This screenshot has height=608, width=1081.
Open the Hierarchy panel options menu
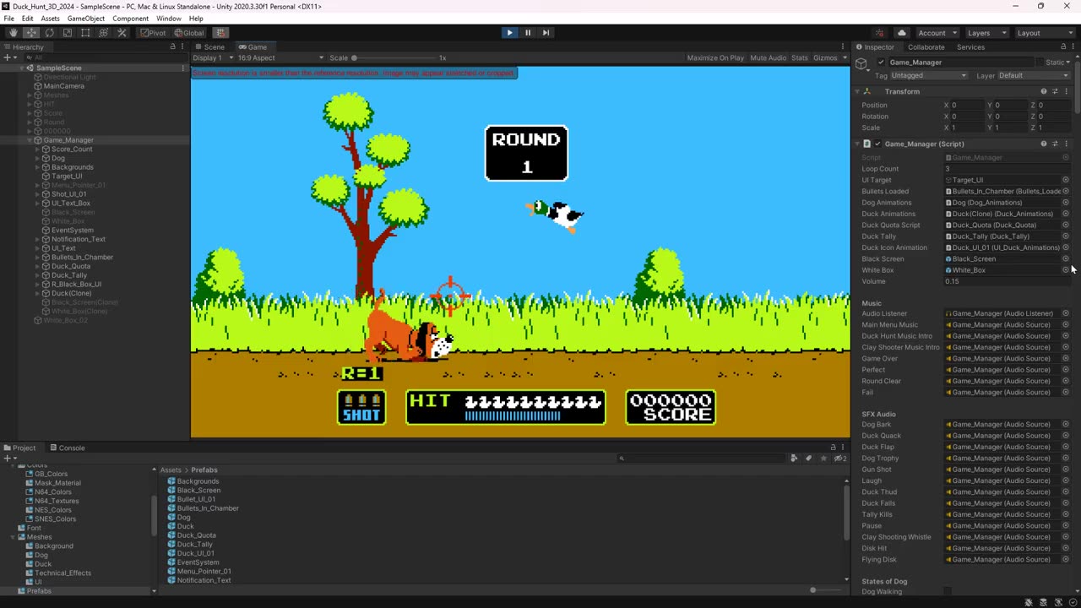[184, 47]
